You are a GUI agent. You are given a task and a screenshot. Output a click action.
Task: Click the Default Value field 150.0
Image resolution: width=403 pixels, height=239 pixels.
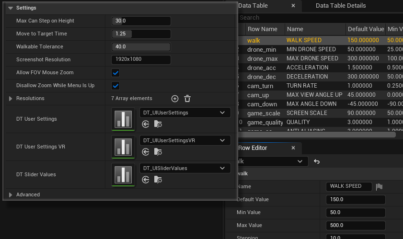click(x=356, y=199)
